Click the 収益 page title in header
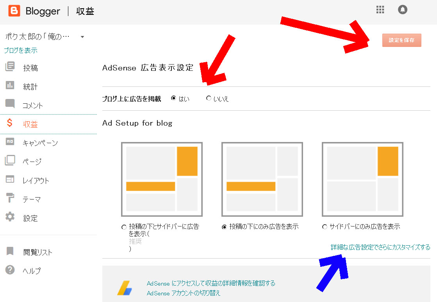Screen dimensions: 437x302 [x=85, y=11]
